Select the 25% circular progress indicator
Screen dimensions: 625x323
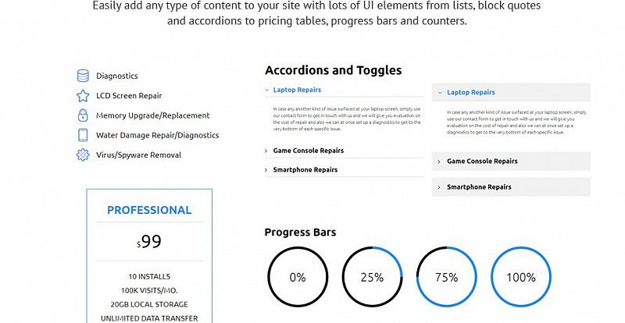373,277
